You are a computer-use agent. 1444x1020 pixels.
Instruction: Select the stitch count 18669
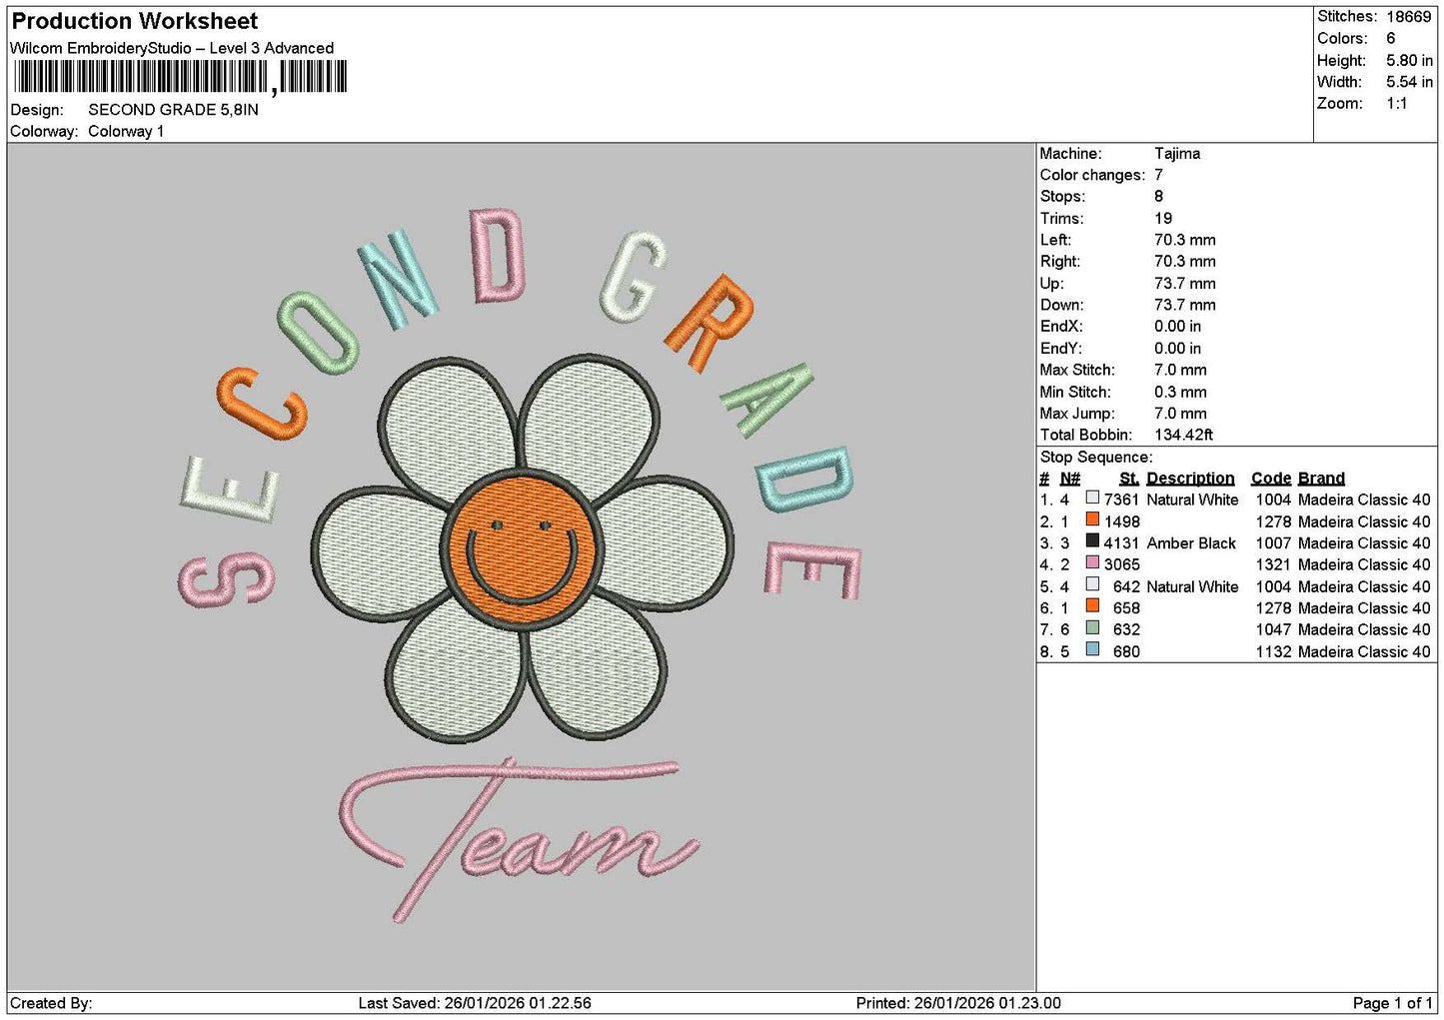click(1409, 16)
